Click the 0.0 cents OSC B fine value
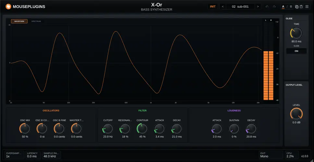 pos(59,137)
